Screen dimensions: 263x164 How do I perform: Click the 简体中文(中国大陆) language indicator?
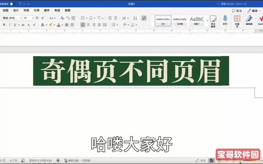pos(40,160)
